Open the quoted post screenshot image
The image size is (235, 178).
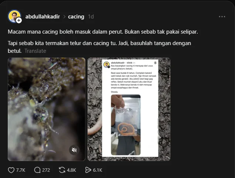(x=129, y=109)
